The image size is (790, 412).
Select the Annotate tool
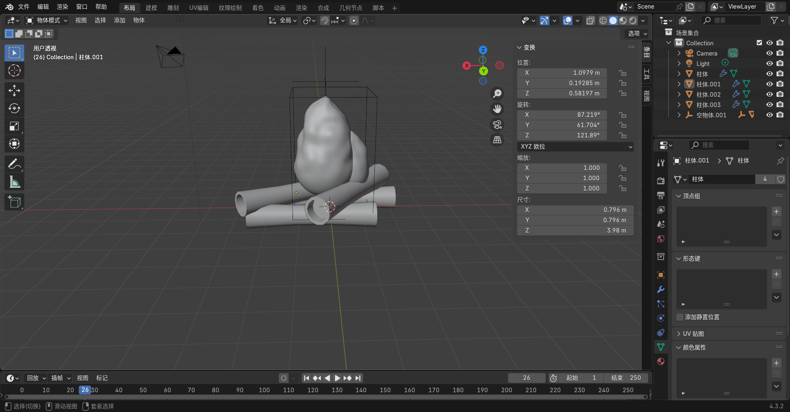[14, 164]
